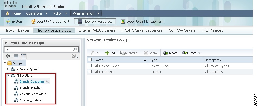Click target icon beside Branch_Controllers
The height and width of the screenshot is (106, 257).
click(48, 81)
